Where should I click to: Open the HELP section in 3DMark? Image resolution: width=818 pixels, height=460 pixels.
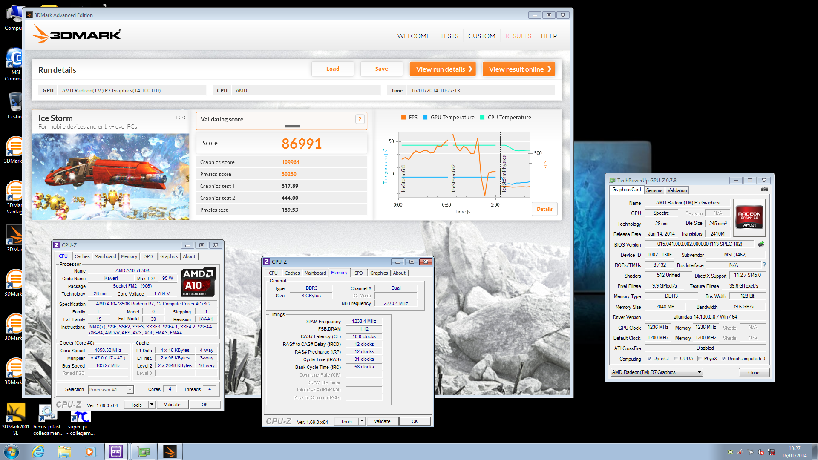tap(549, 36)
